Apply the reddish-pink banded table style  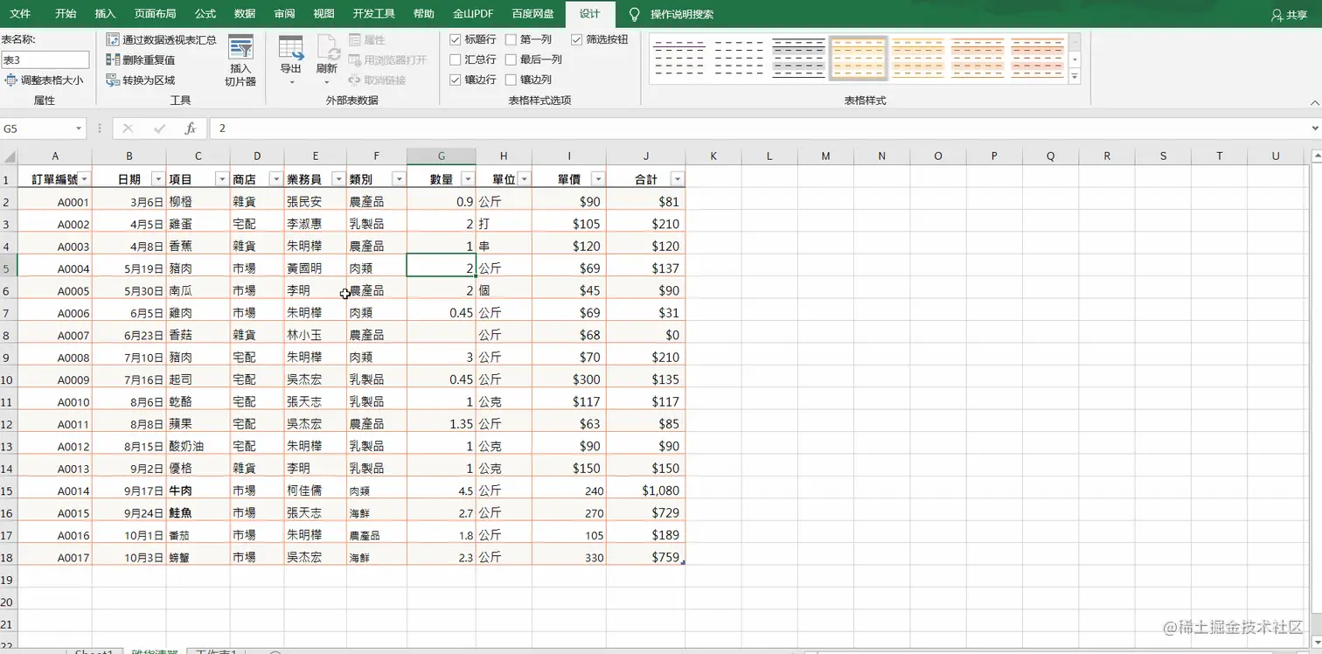1037,58
